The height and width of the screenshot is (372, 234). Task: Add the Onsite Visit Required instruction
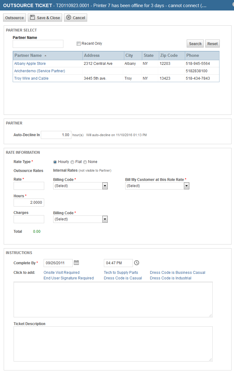pos(61,272)
